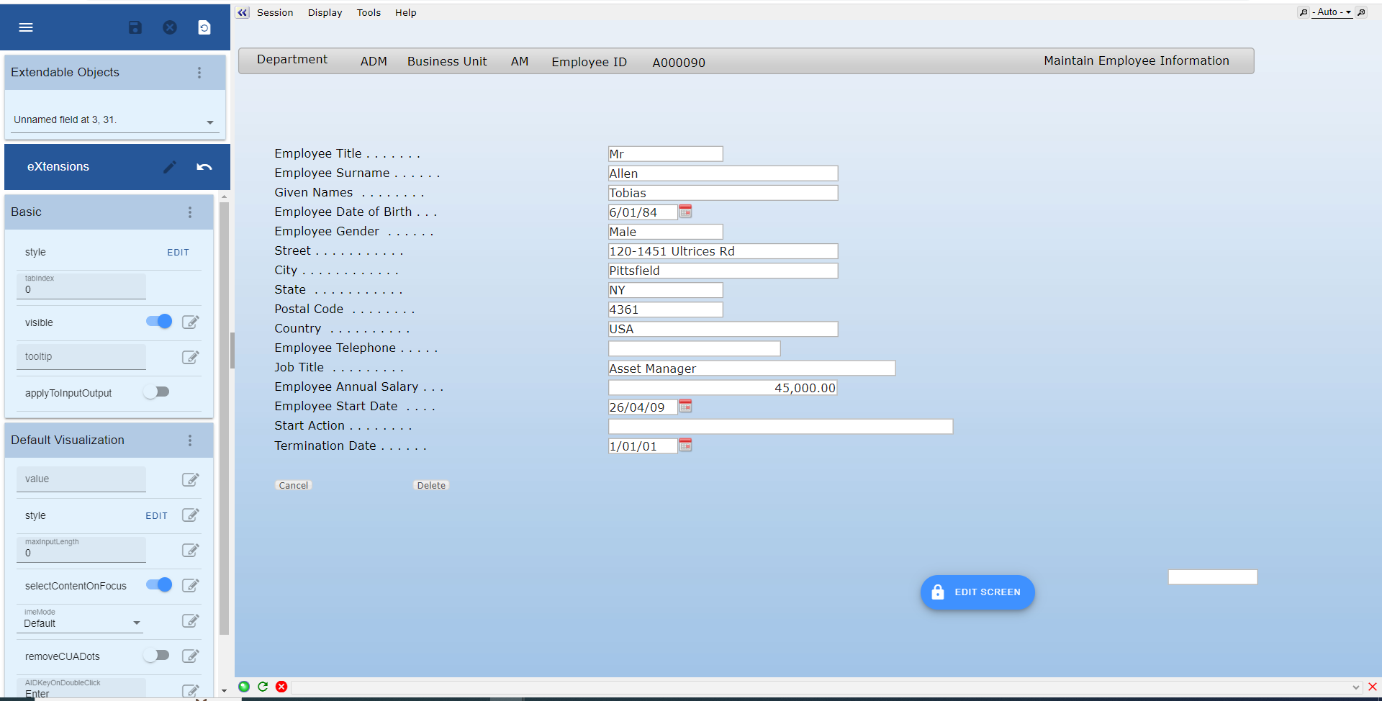
Task: Open the hamburger menu in sidebar header
Action: [x=26, y=27]
